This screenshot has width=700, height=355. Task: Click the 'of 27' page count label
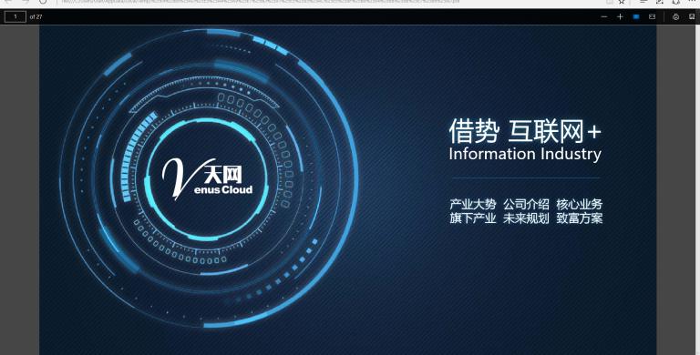click(x=36, y=16)
